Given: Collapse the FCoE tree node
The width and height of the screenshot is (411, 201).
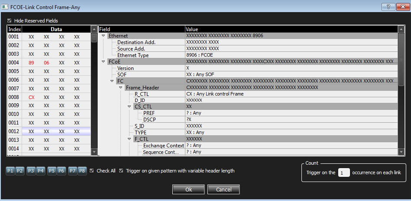Looking at the screenshot, I should pos(103,62).
